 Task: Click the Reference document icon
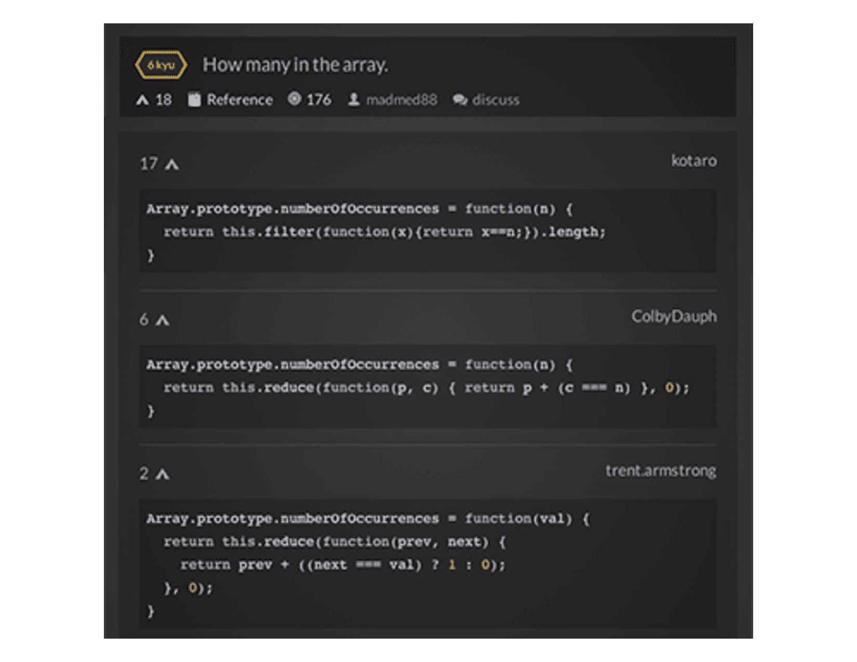(194, 99)
